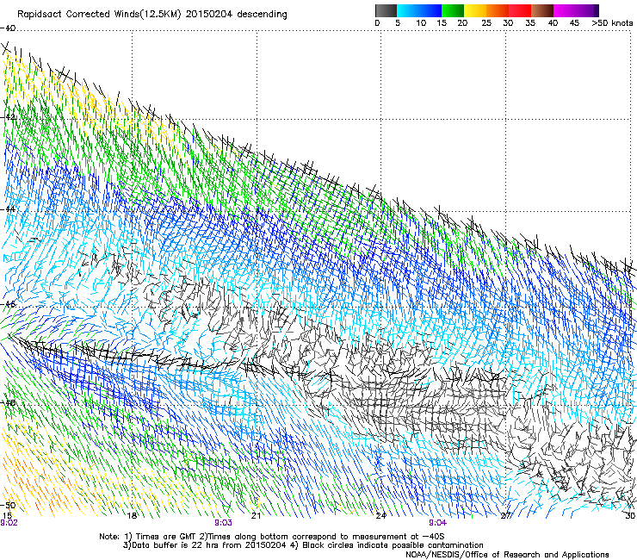
Task: Select the '25' label under the color scale
Action: (x=486, y=23)
